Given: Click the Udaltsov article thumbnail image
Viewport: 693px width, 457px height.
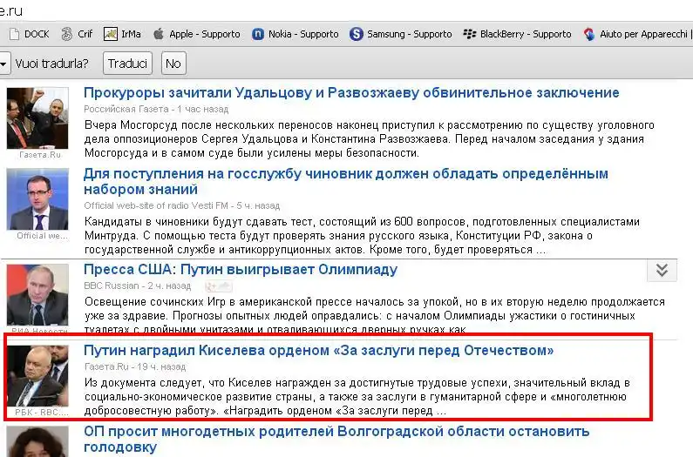Looking at the screenshot, I should (37, 118).
